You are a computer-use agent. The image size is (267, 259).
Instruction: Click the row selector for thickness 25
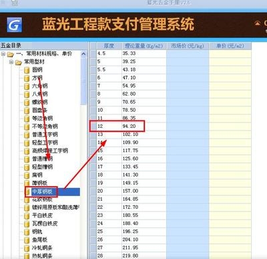[93, 232]
